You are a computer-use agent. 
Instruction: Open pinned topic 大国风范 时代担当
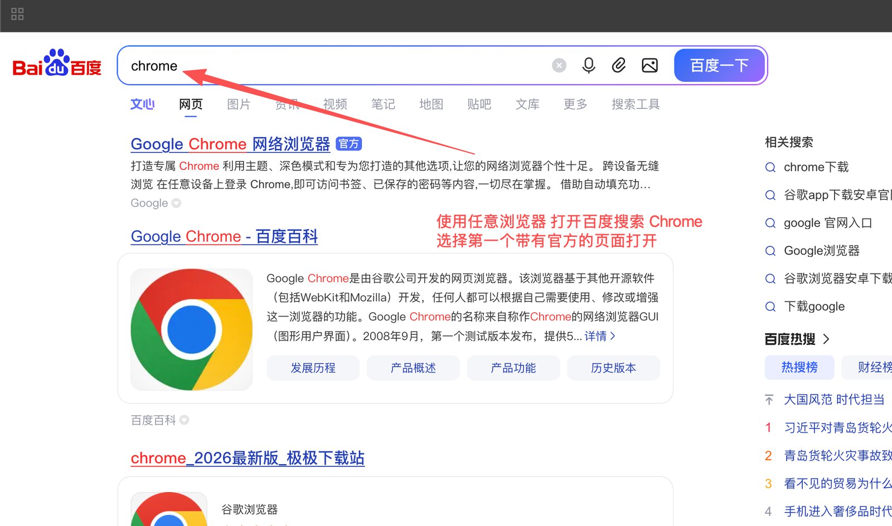pos(834,400)
